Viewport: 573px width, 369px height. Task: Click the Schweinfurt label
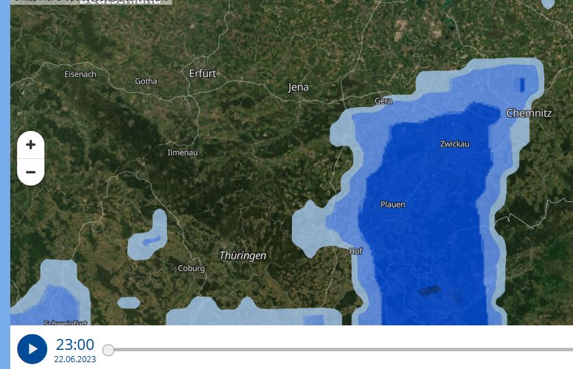tap(66, 323)
